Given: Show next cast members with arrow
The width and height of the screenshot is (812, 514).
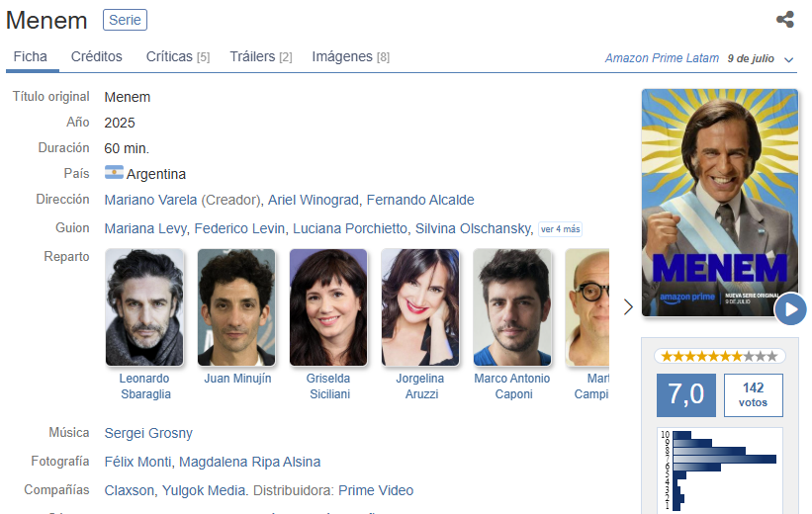Looking at the screenshot, I should click(x=628, y=307).
